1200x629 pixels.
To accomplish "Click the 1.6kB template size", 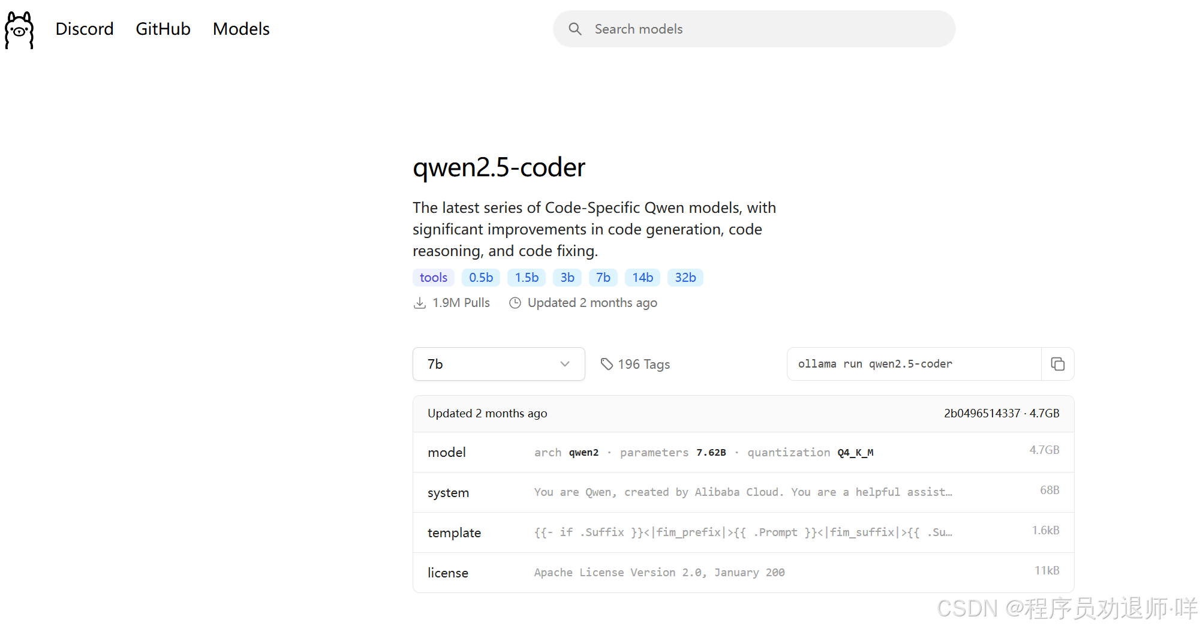I will 1045,530.
